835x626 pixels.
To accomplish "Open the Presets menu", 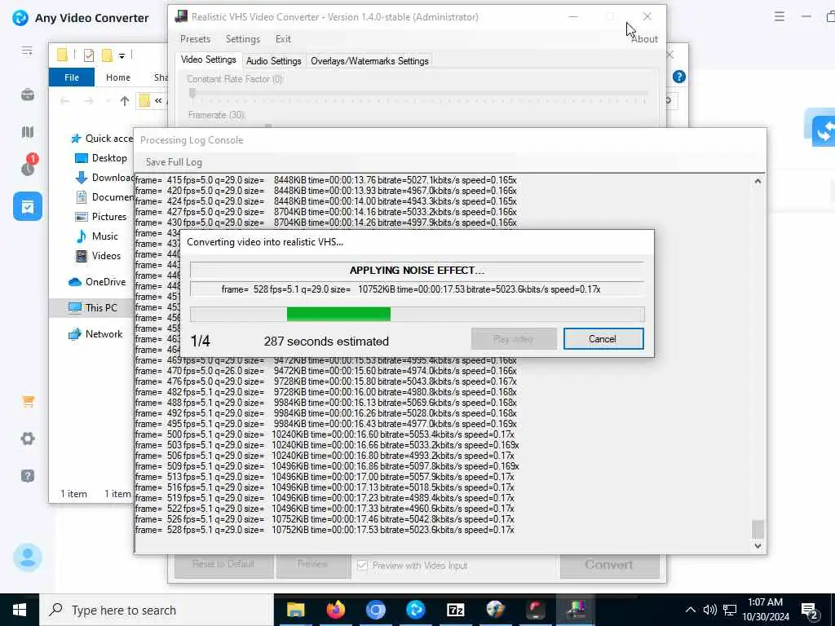I will pyautogui.click(x=195, y=39).
